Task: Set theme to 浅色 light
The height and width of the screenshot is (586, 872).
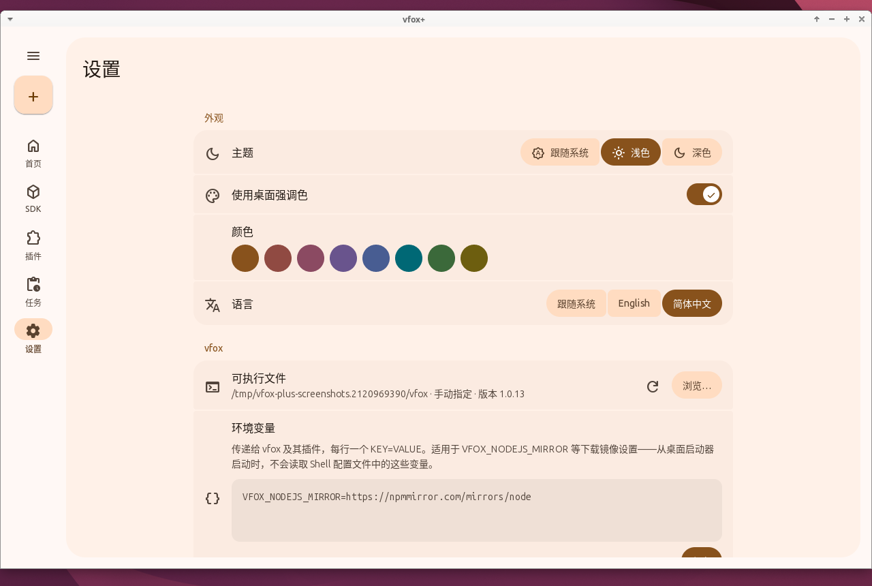Action: (x=631, y=153)
